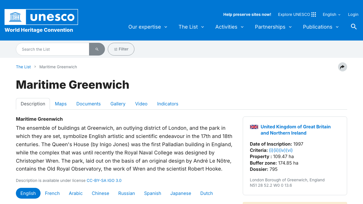Click Help preserve sites now! link
The width and height of the screenshot is (363, 204).
[x=247, y=14]
